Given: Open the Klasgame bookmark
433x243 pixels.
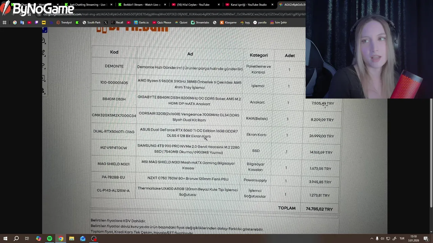Looking at the screenshot, I should [228, 23].
